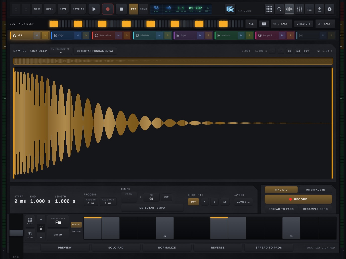This screenshot has height=259, width=346.
Task: Click the large RECORD button
Action: click(x=298, y=199)
